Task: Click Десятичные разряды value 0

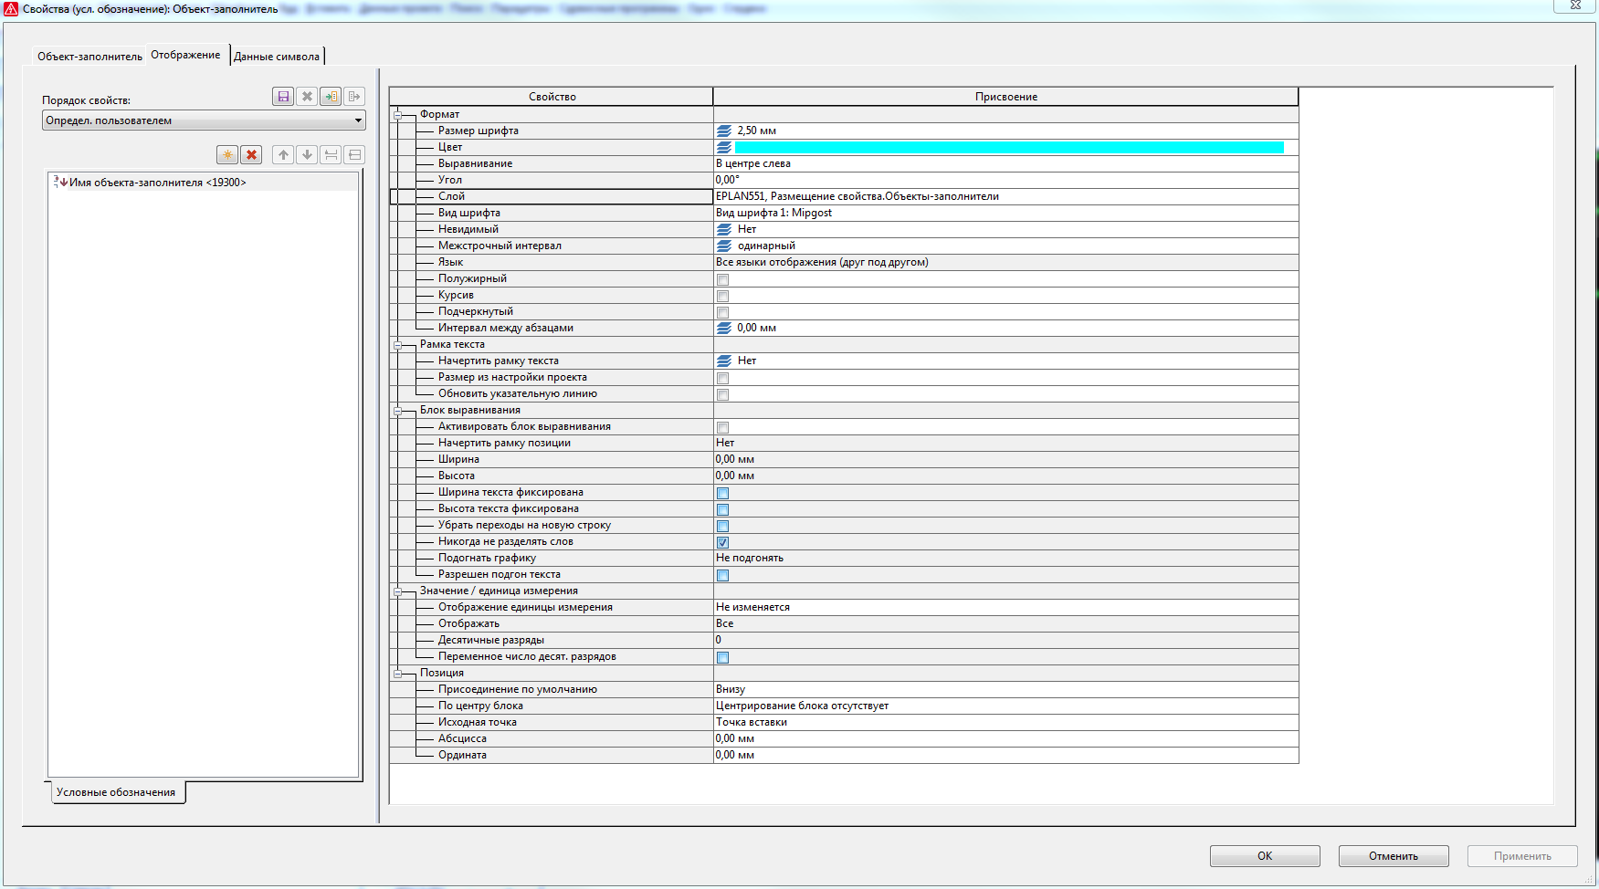Action: tap(1005, 640)
